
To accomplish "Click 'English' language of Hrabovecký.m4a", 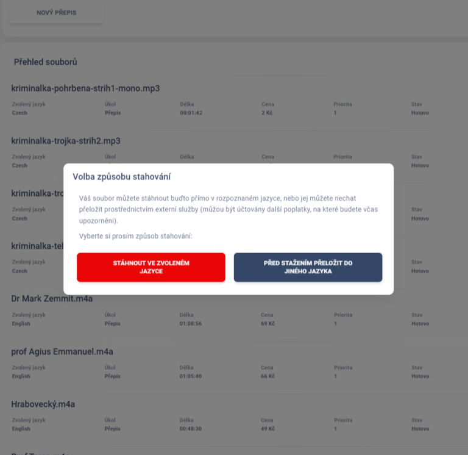I will (21, 429).
